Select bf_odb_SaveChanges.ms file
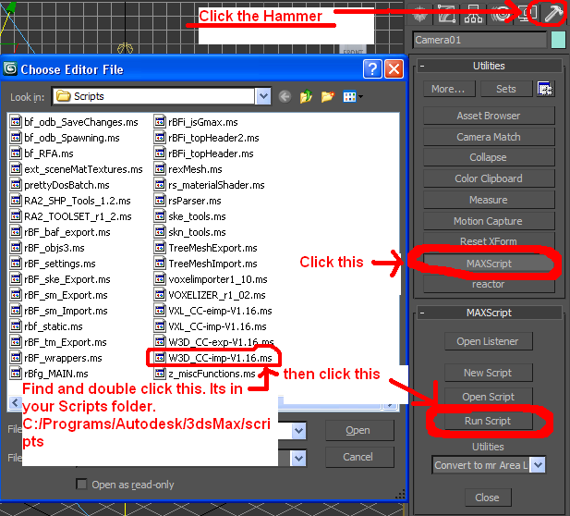The width and height of the screenshot is (570, 516). tap(75, 122)
